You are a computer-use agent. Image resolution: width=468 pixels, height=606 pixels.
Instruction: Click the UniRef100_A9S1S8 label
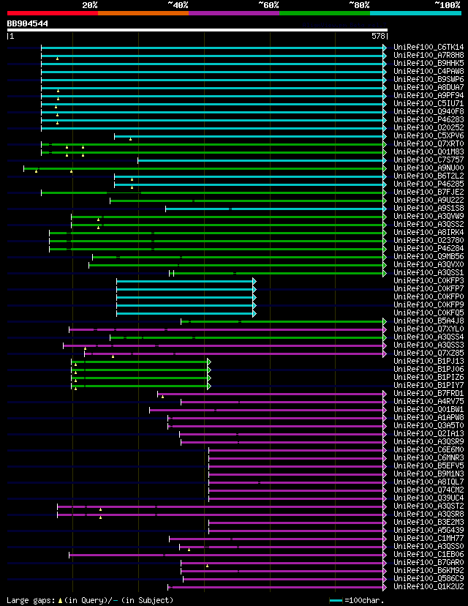click(x=429, y=209)
